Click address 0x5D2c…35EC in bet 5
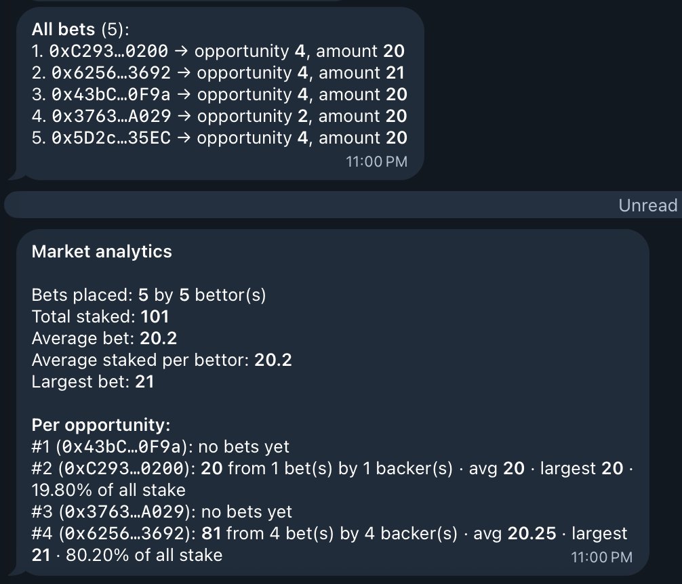This screenshot has height=584, width=682. tap(111, 138)
